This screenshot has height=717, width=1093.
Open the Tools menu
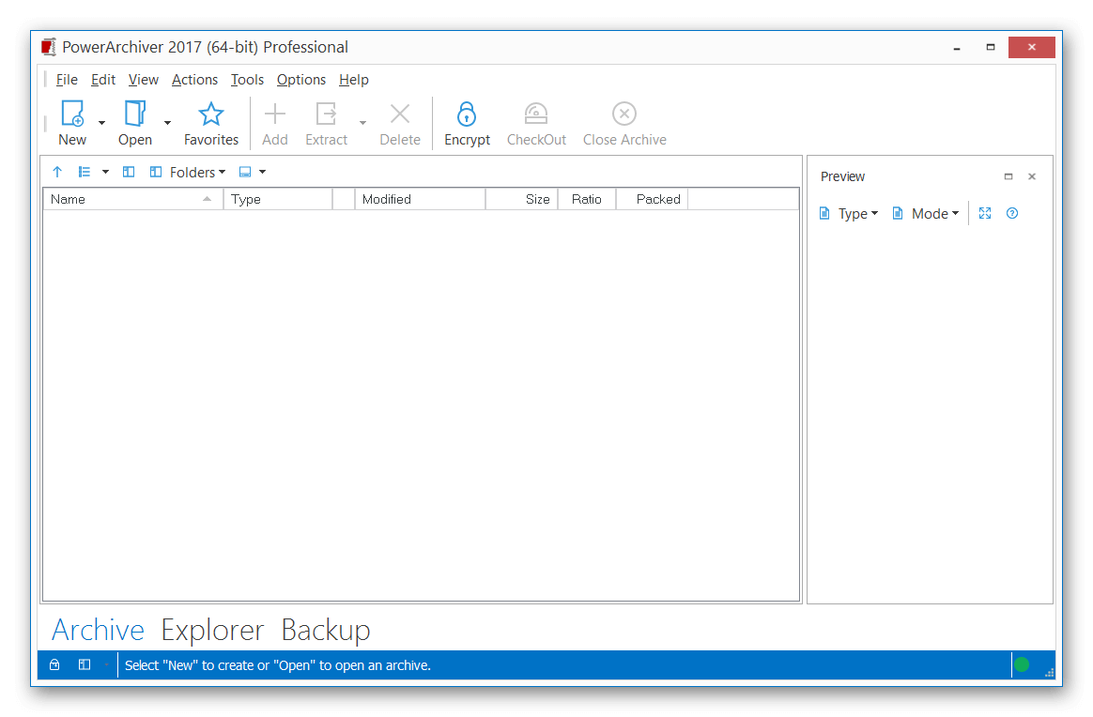click(248, 80)
